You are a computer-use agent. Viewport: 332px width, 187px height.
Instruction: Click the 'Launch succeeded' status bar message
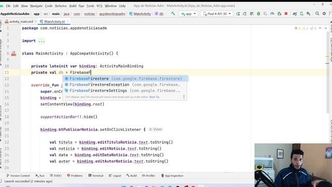28,181
